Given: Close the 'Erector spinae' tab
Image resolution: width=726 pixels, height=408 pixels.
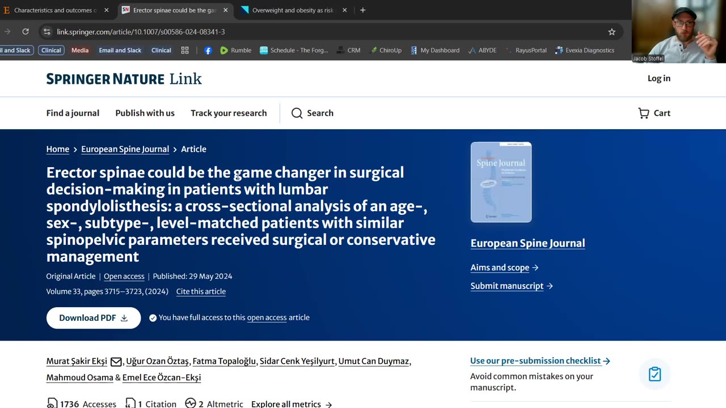Looking at the screenshot, I should 225,10.
